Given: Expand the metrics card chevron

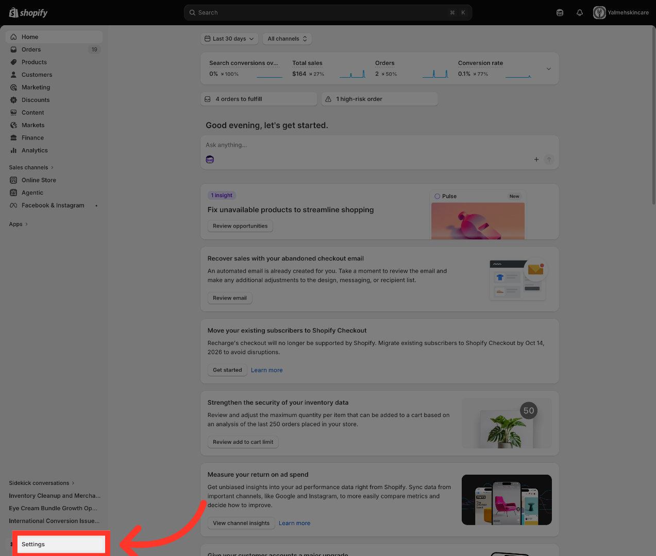Looking at the screenshot, I should pyautogui.click(x=549, y=69).
